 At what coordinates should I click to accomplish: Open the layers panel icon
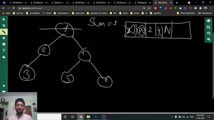(x=208, y=21)
